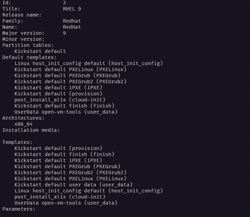Click the "RHEL 9" title value
This screenshot has height=217, width=250.
click(72, 9)
